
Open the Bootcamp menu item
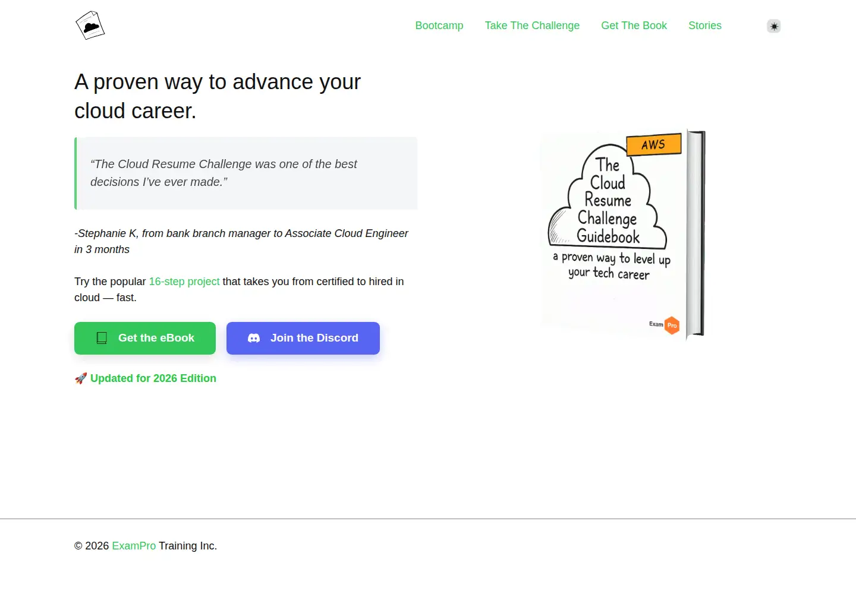click(x=439, y=26)
